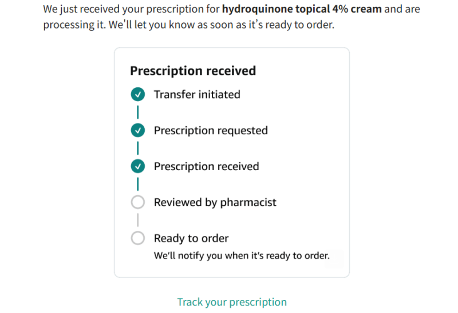Select the Transfer initiated step label
Screen dimensions: 458x313
point(197,95)
